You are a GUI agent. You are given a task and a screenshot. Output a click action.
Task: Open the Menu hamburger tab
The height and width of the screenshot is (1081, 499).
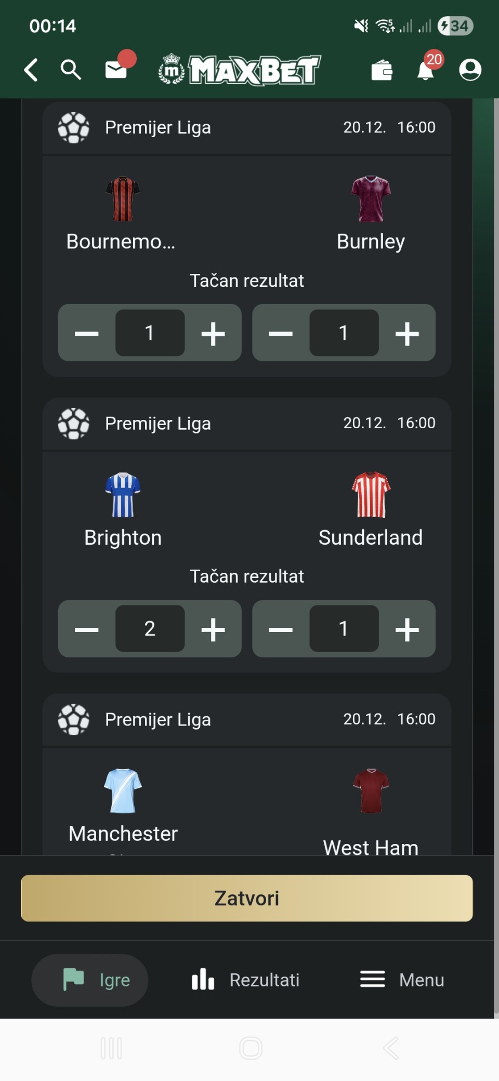402,980
